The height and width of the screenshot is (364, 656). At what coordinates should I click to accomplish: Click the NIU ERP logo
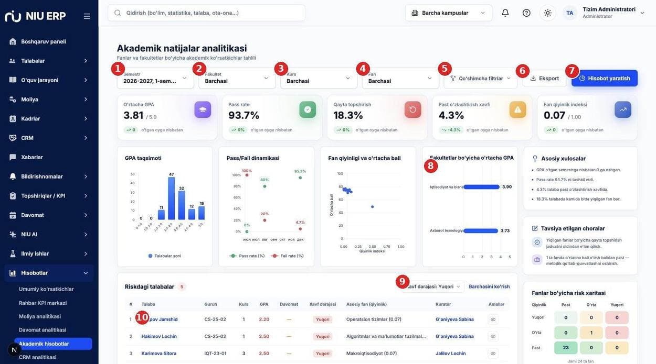point(35,16)
